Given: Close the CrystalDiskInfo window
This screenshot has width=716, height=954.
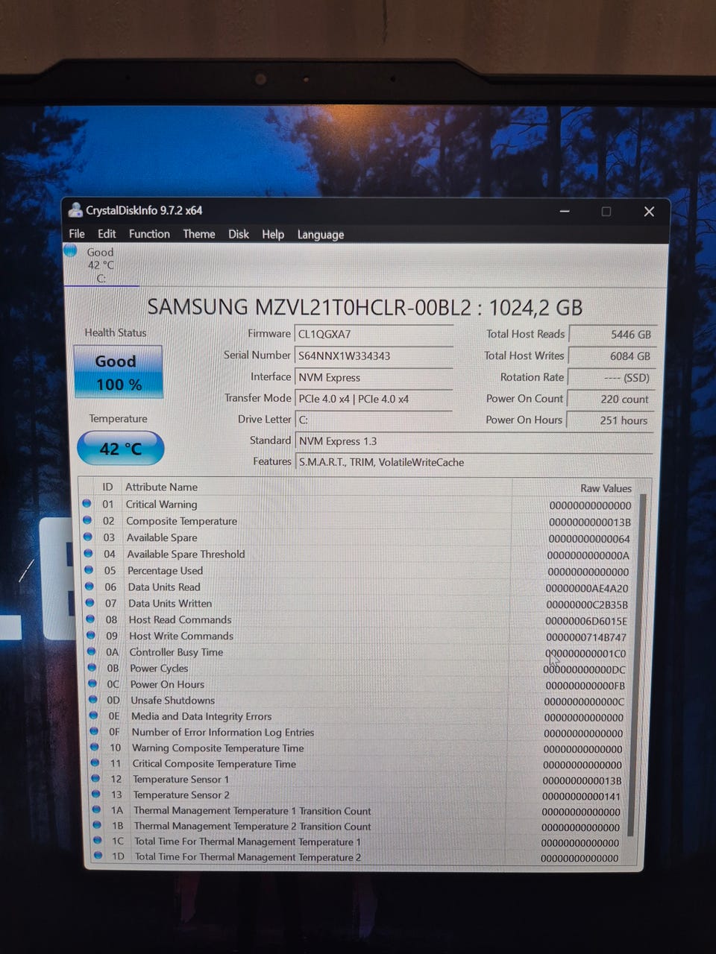Looking at the screenshot, I should (649, 212).
